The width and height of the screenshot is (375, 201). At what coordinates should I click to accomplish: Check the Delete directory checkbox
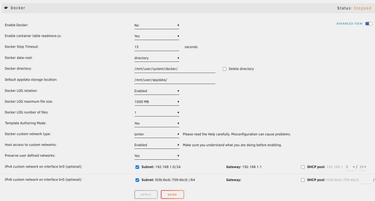pyautogui.click(x=224, y=69)
